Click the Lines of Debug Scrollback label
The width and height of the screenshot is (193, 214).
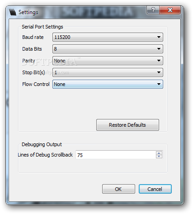45,155
